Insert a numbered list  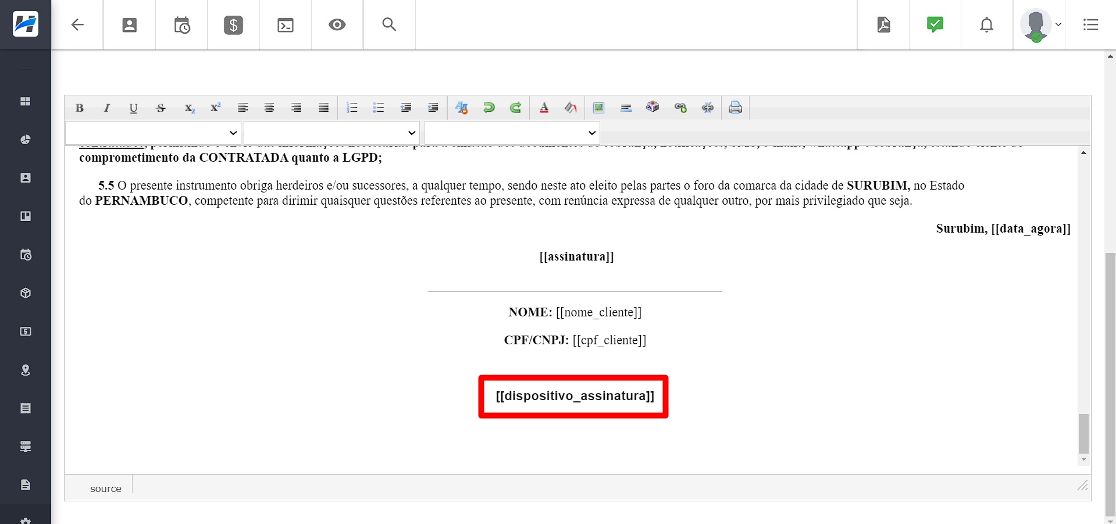(x=352, y=108)
